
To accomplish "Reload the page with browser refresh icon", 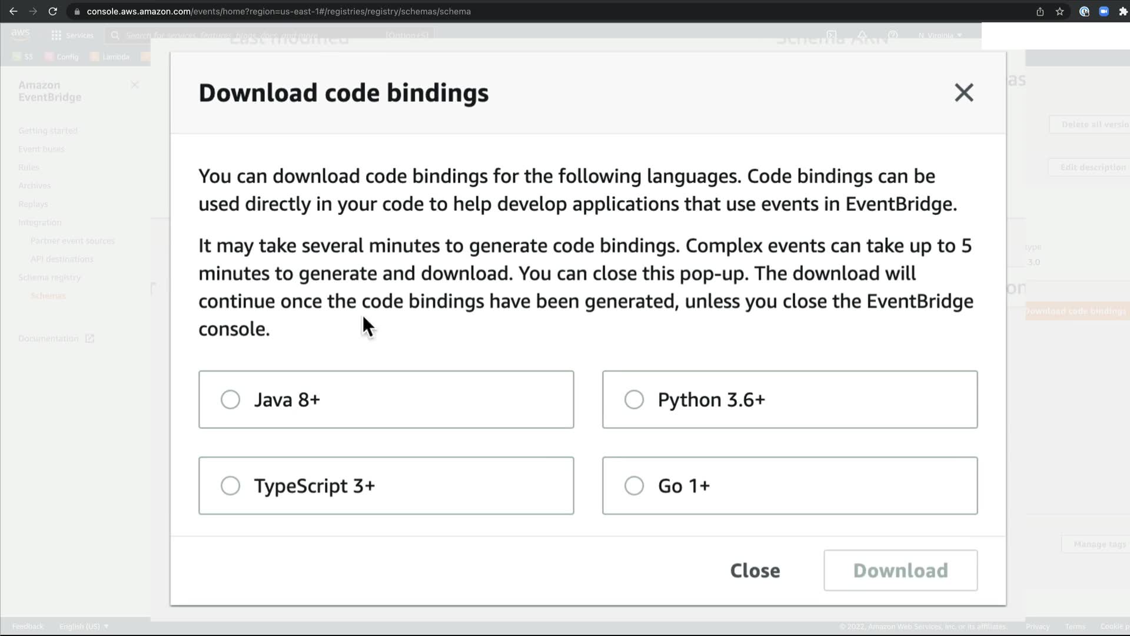I will 52,11.
